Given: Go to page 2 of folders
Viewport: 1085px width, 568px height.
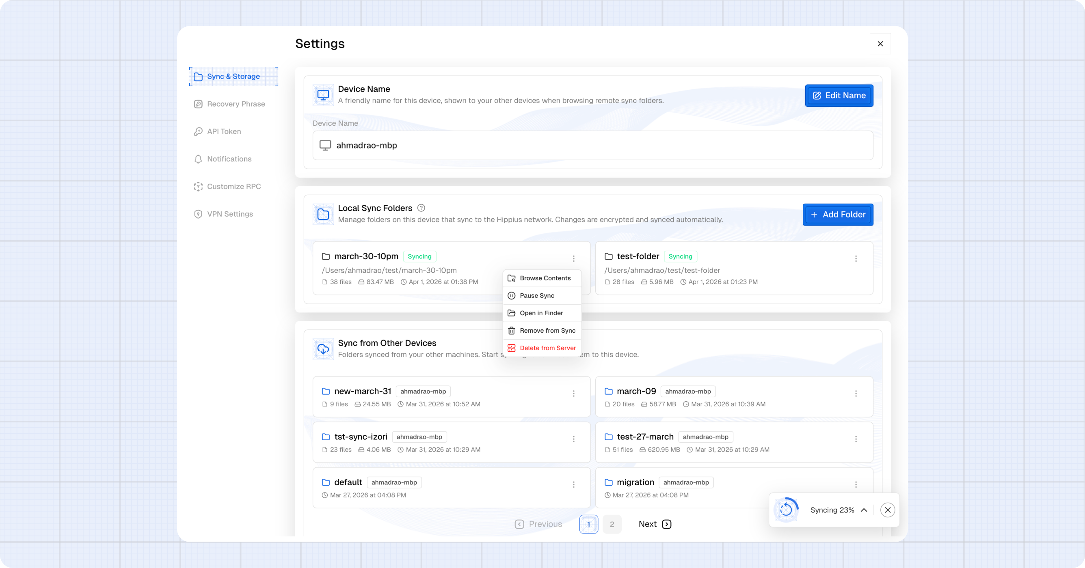Looking at the screenshot, I should [x=612, y=524].
